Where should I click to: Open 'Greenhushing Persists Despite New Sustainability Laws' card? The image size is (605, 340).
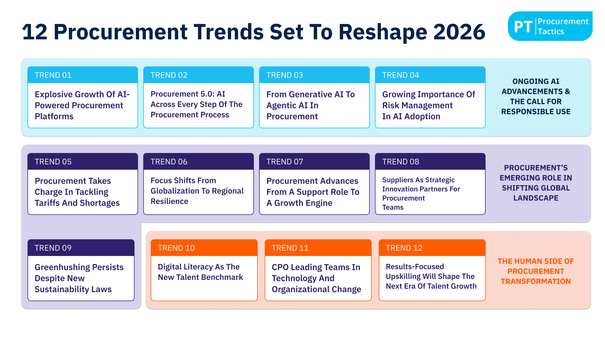click(81, 278)
